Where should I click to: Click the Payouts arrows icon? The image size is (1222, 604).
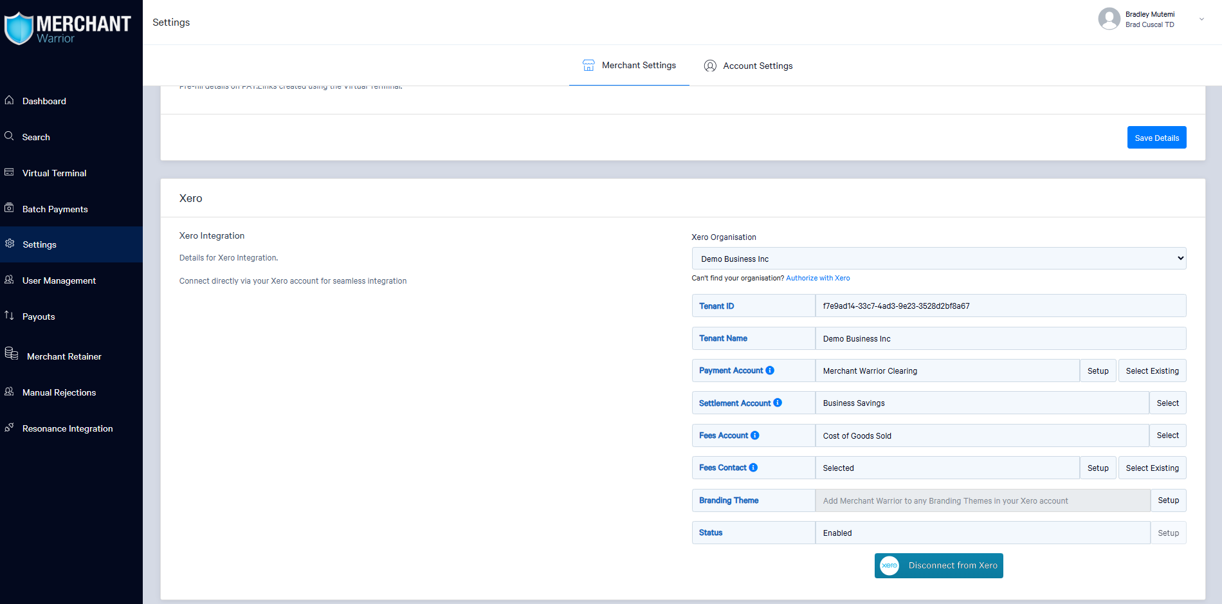coord(9,316)
